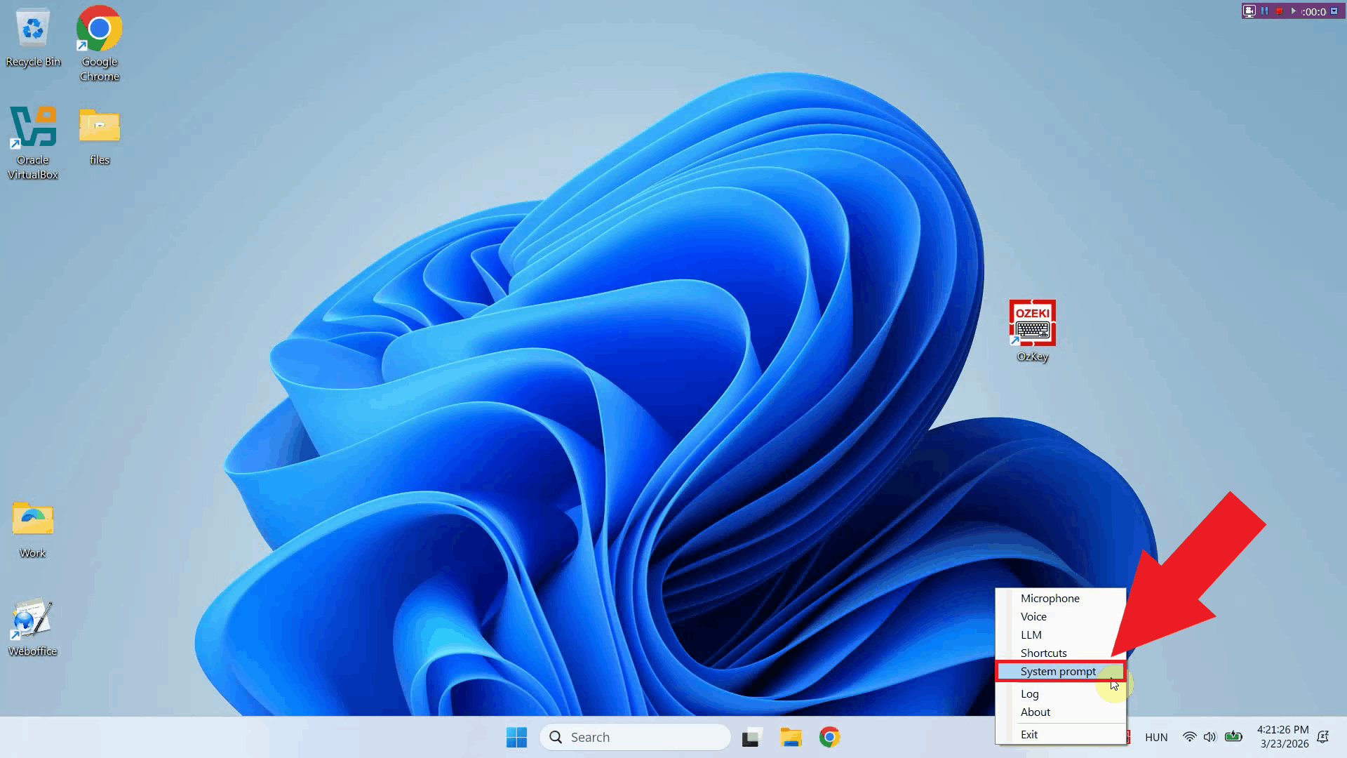The width and height of the screenshot is (1347, 758).
Task: Open the volume control in system tray
Action: pos(1211,737)
